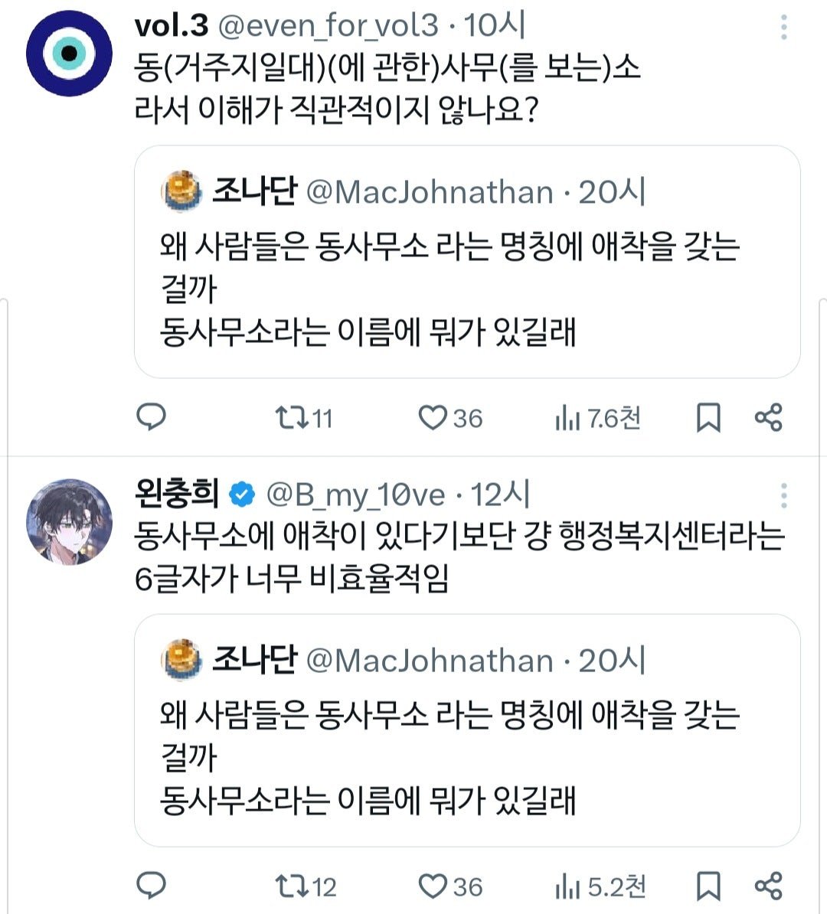Open vol.3's blue eye profile picture
This screenshot has width=827, height=914.
click(70, 53)
